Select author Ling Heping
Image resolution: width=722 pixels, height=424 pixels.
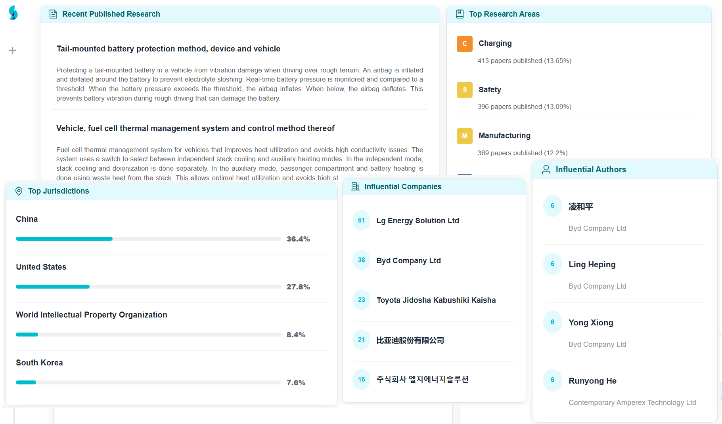(592, 264)
